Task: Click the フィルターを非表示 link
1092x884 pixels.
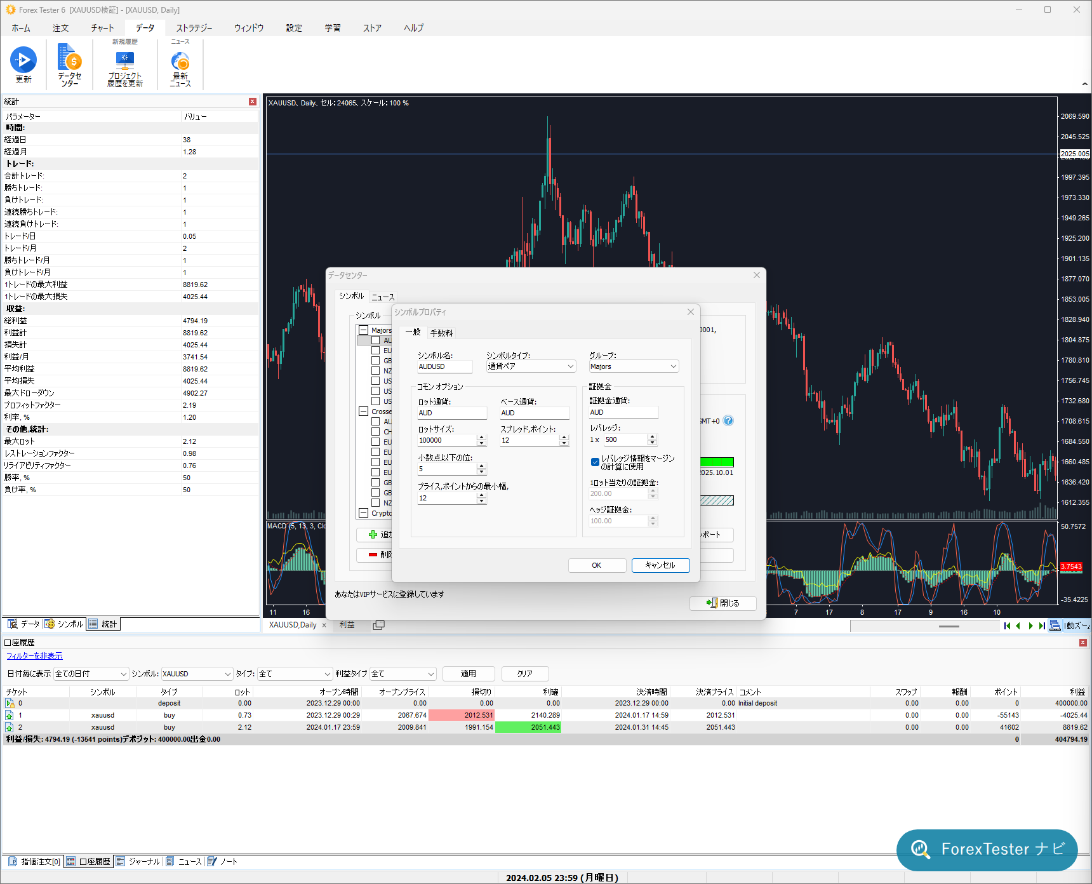Action: coord(35,656)
